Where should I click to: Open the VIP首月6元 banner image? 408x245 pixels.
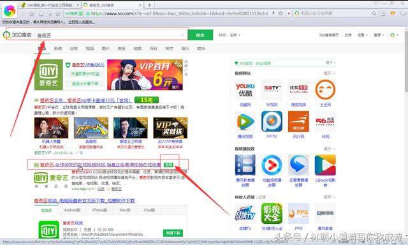coord(145,75)
